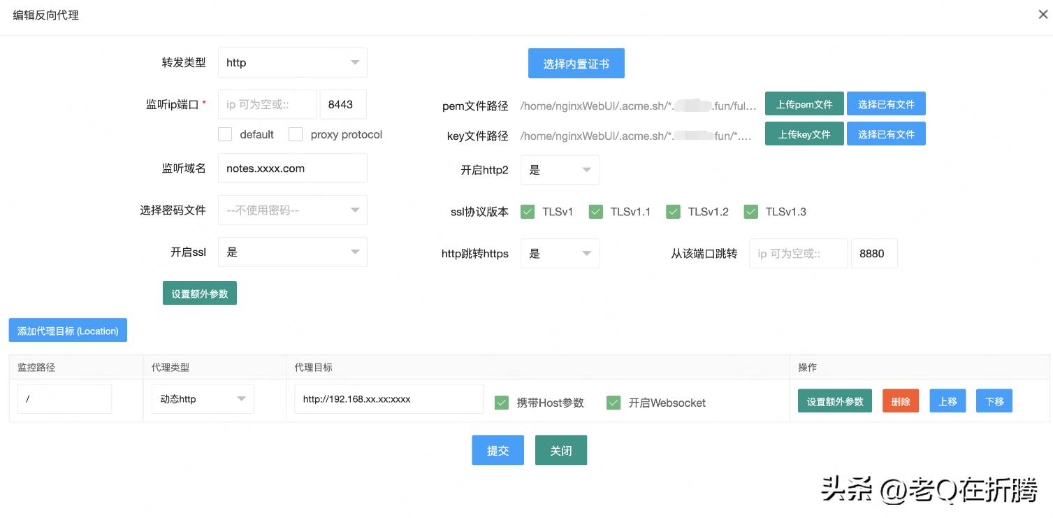点击上移按钮移动代理目标
Viewport: 1053px width, 518px height.
[947, 401]
